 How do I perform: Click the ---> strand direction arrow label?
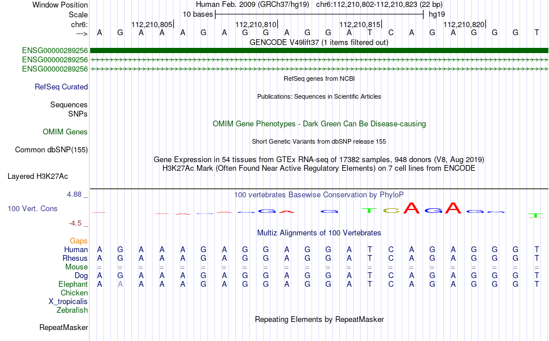pos(81,33)
